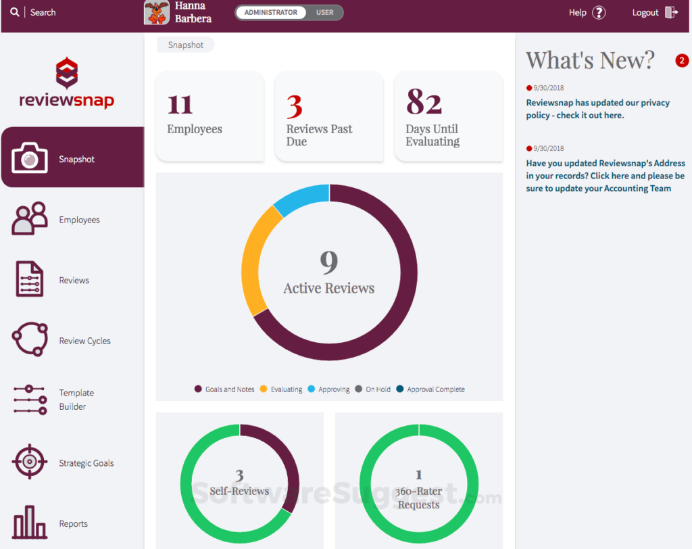Click the Strategic Goals target icon

30,462
